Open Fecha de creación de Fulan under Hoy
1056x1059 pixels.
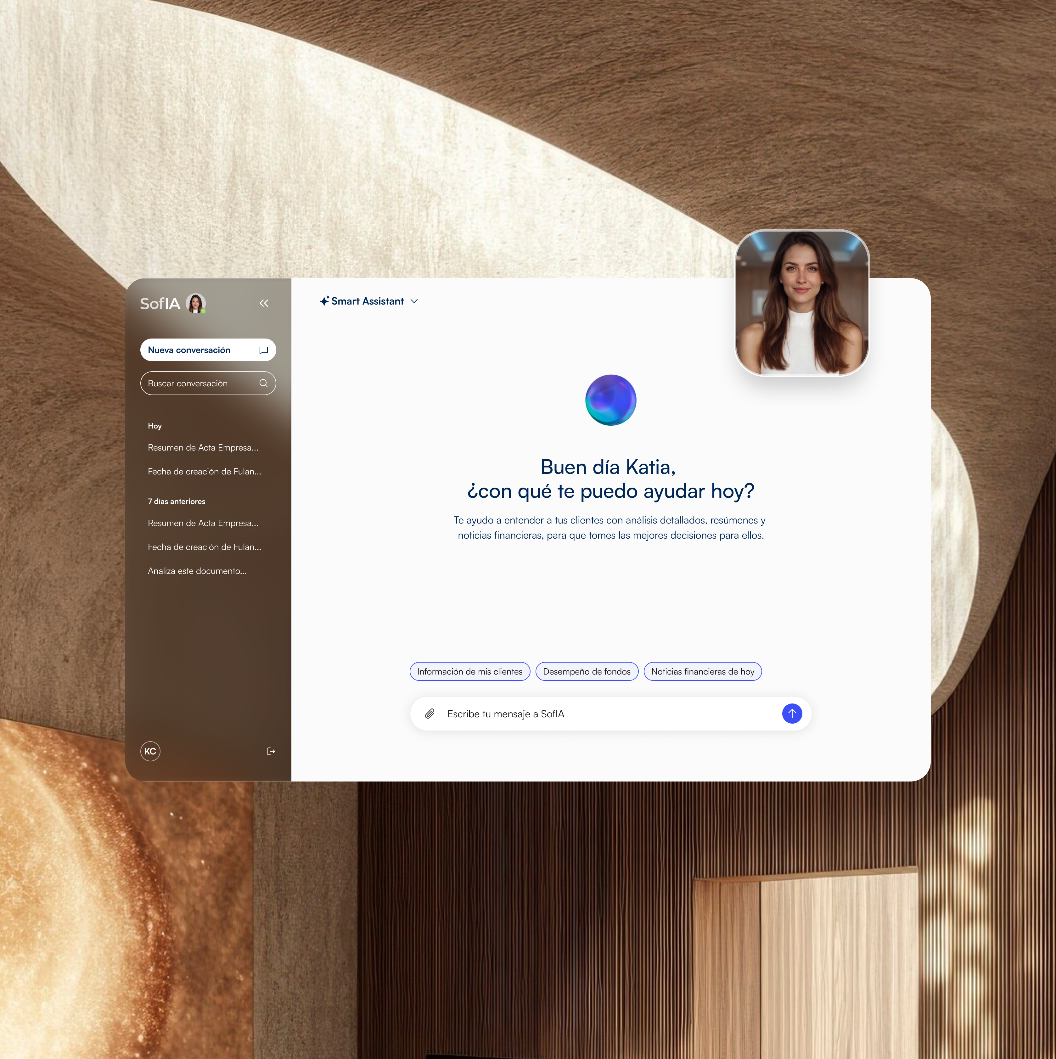point(205,471)
